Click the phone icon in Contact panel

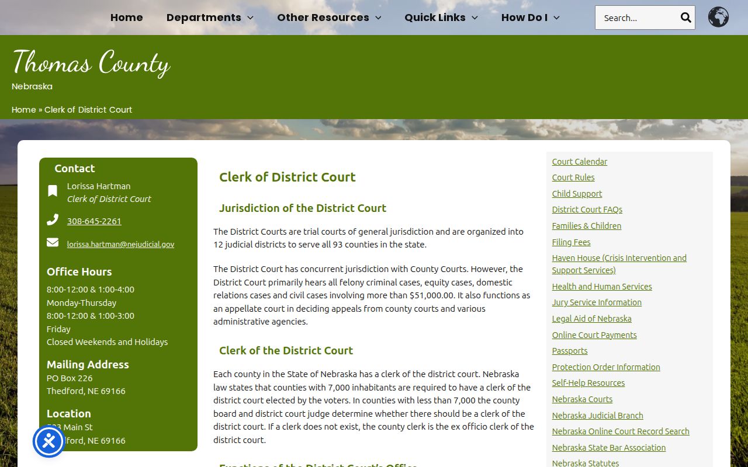pyautogui.click(x=53, y=220)
